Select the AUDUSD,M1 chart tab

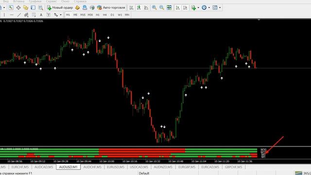68,167
